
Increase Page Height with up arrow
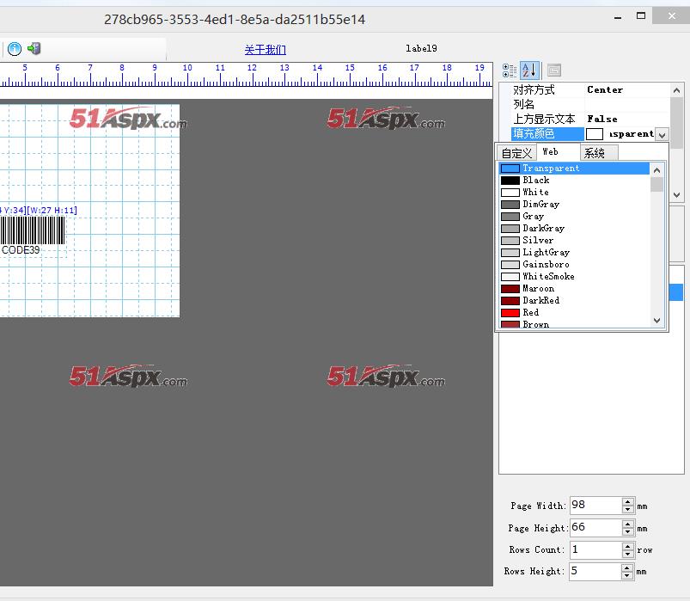coord(628,524)
